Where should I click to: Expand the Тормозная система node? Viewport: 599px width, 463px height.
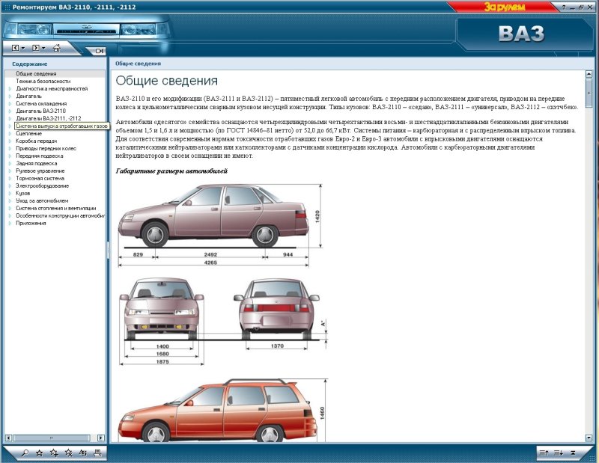click(x=10, y=178)
